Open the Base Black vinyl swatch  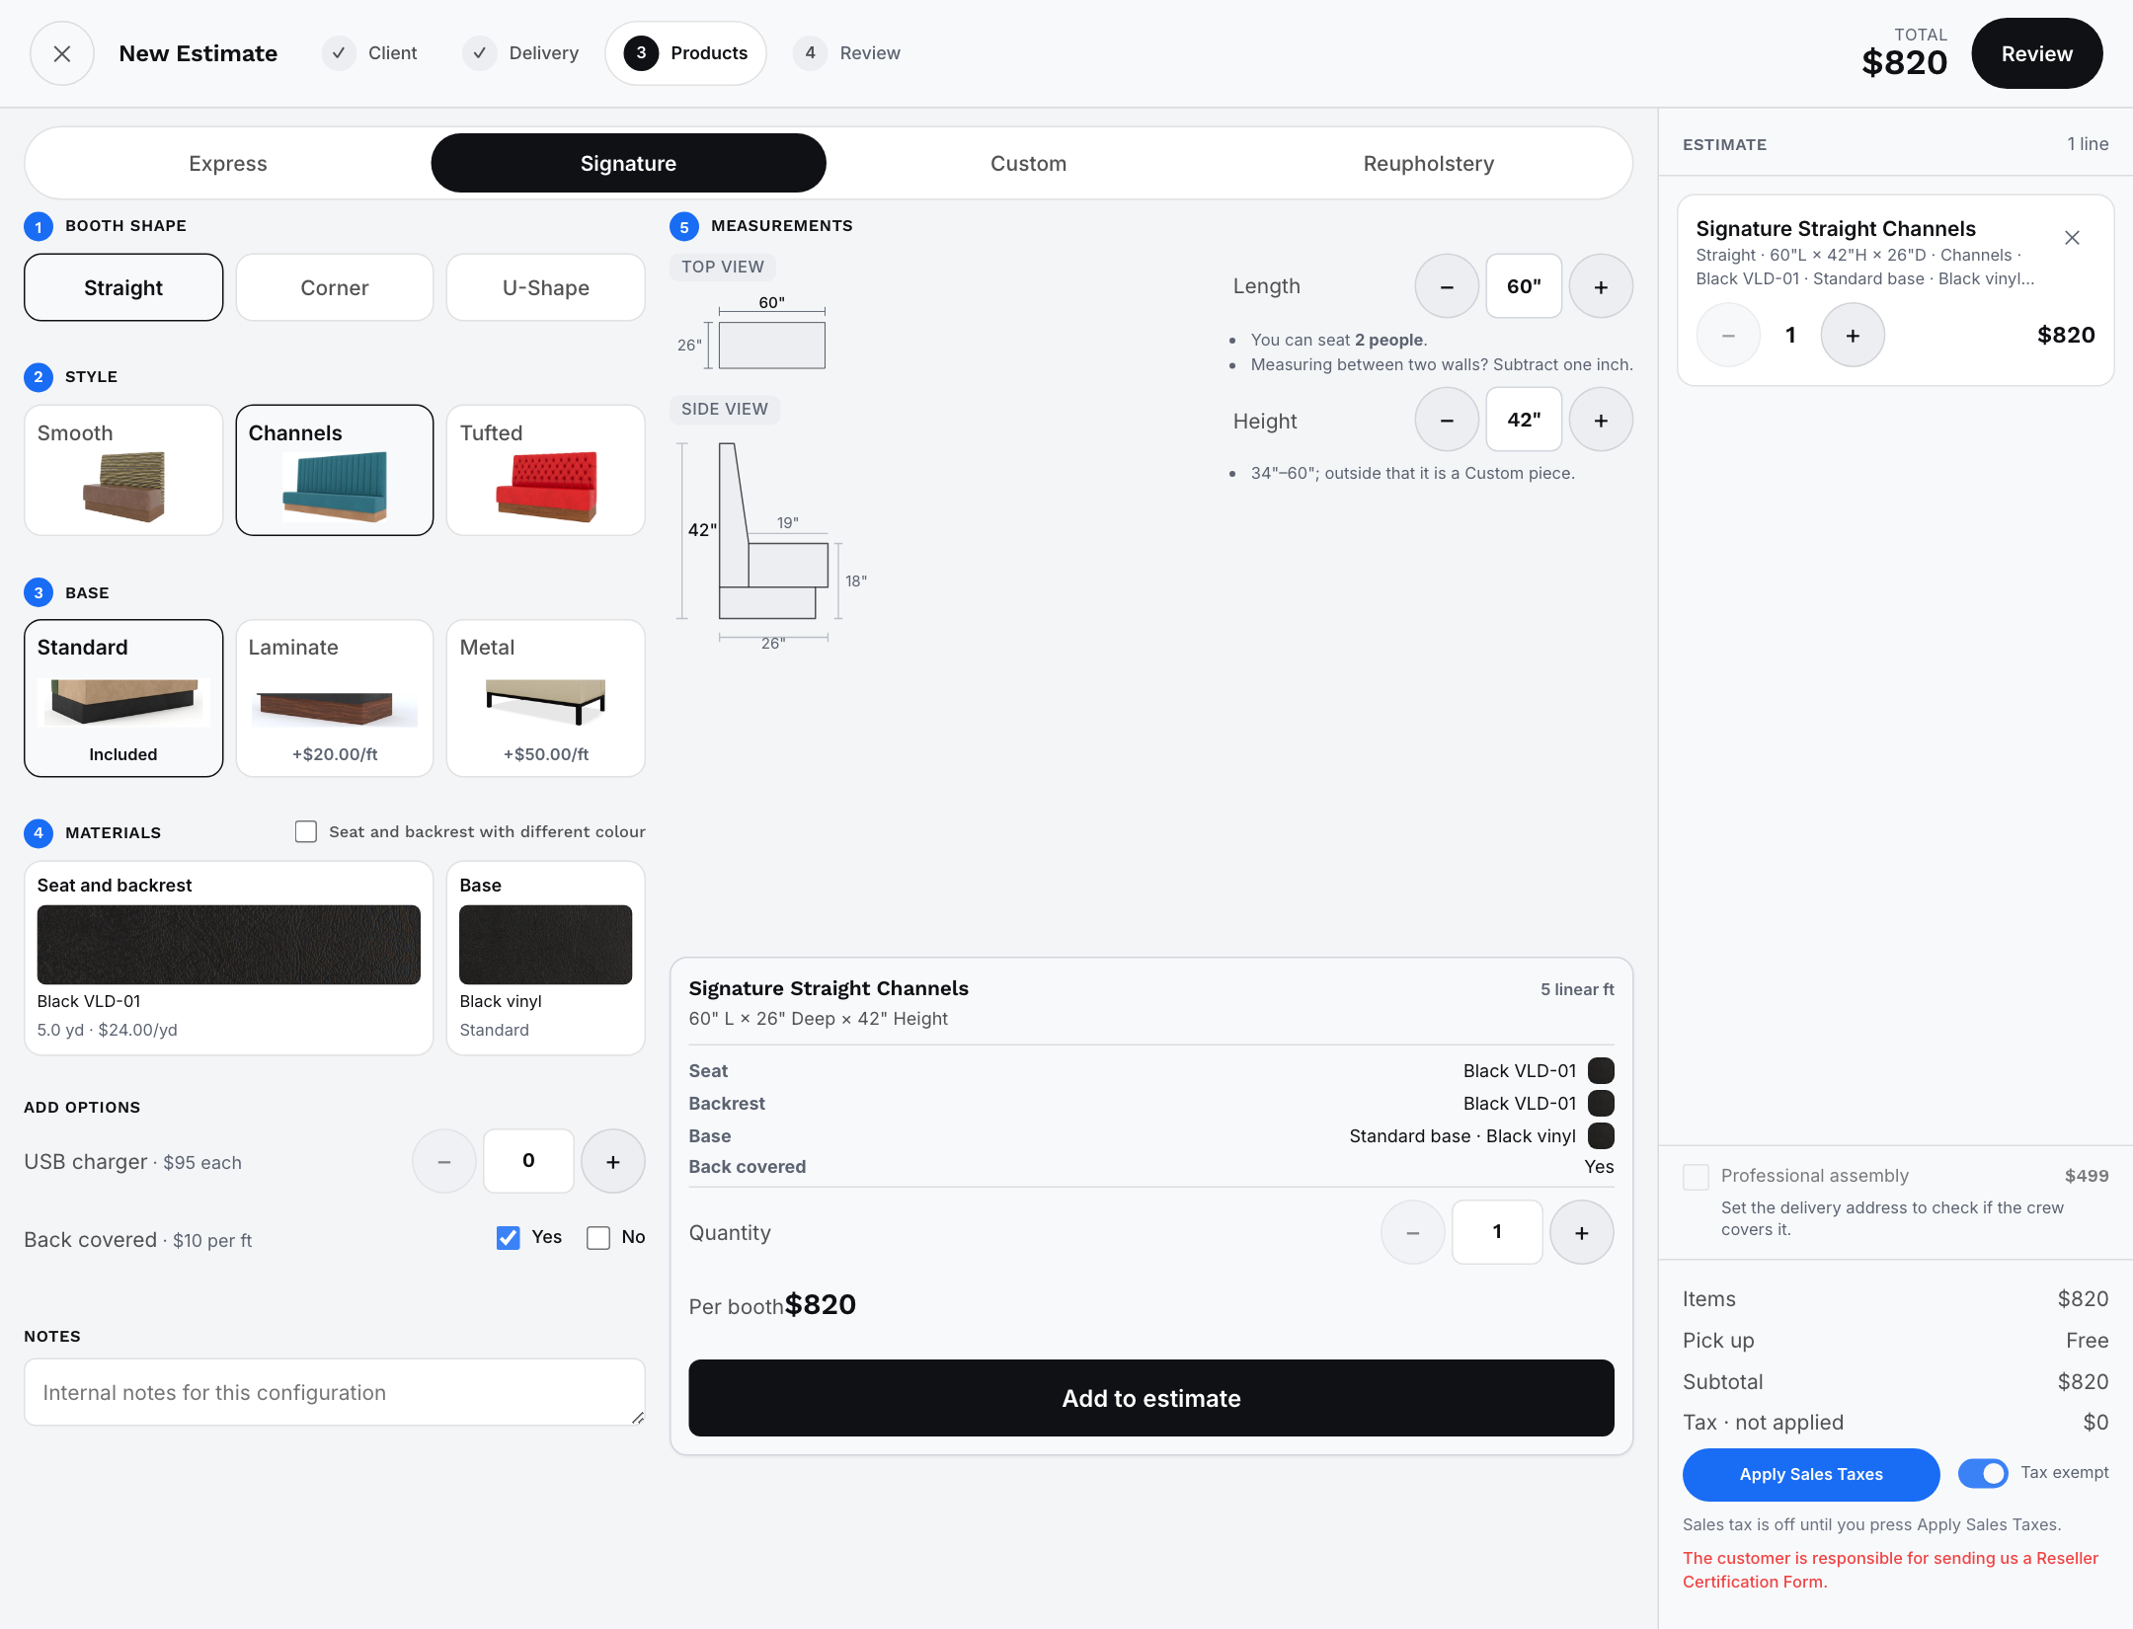click(546, 945)
